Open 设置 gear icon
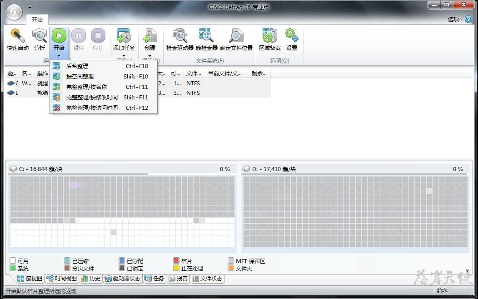 pyautogui.click(x=291, y=35)
